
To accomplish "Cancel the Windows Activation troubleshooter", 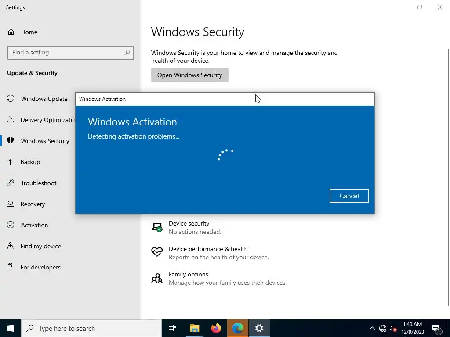I will click(349, 196).
